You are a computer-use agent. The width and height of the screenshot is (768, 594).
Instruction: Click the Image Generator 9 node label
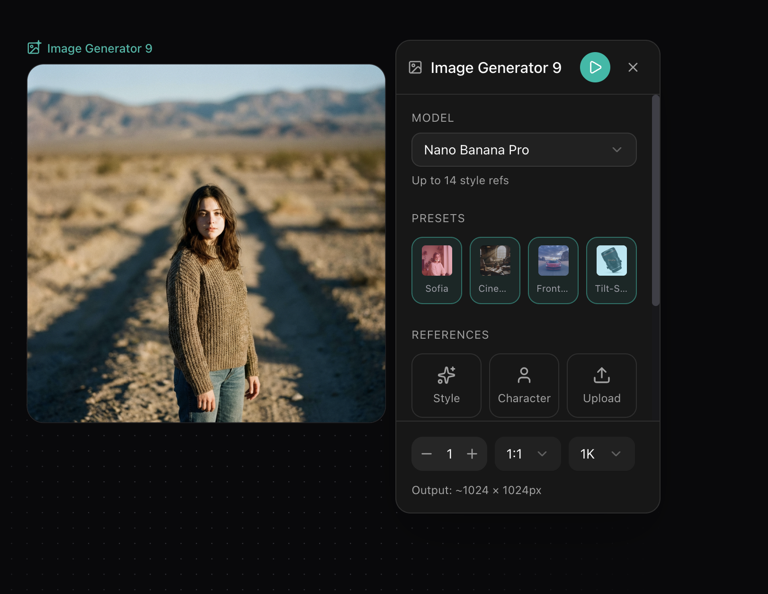point(100,48)
